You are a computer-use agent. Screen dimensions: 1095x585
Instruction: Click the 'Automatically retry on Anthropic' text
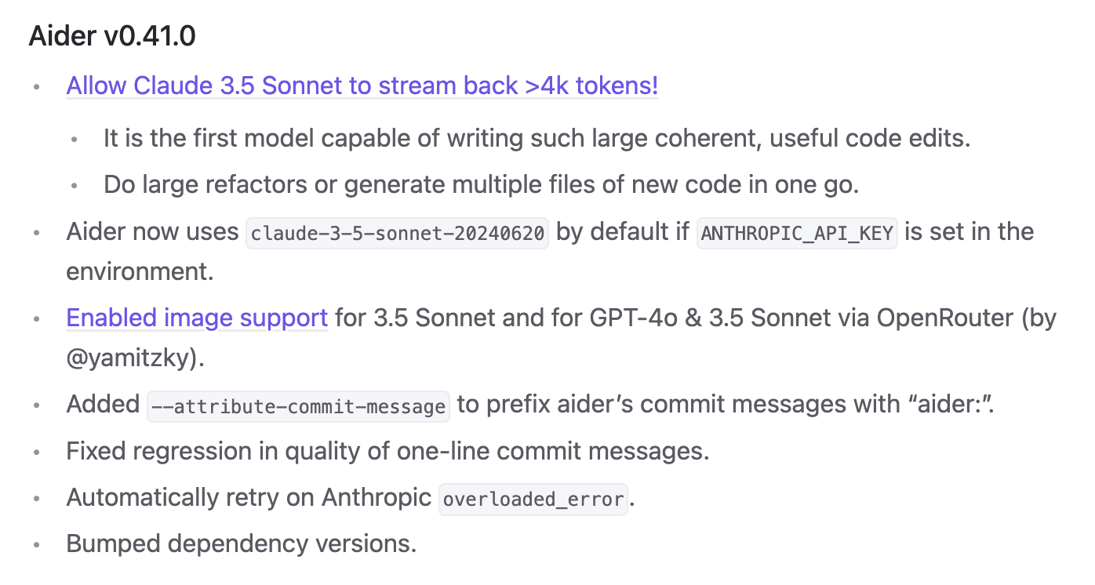249,497
